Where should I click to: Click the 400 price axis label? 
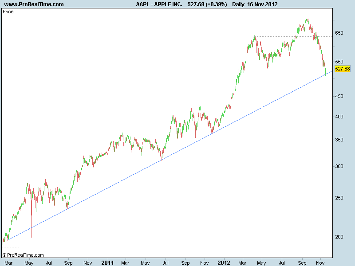(x=339, y=117)
